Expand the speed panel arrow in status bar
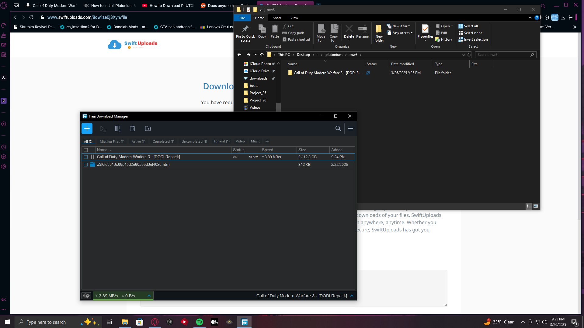Screen dimensions: 584x328 tap(149, 296)
